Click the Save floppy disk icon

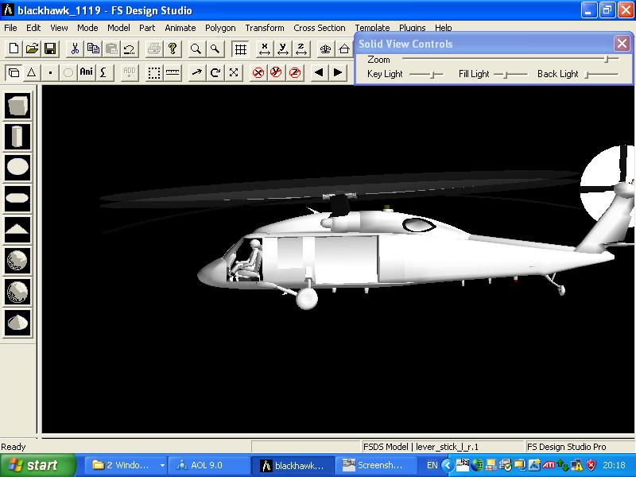pos(50,49)
